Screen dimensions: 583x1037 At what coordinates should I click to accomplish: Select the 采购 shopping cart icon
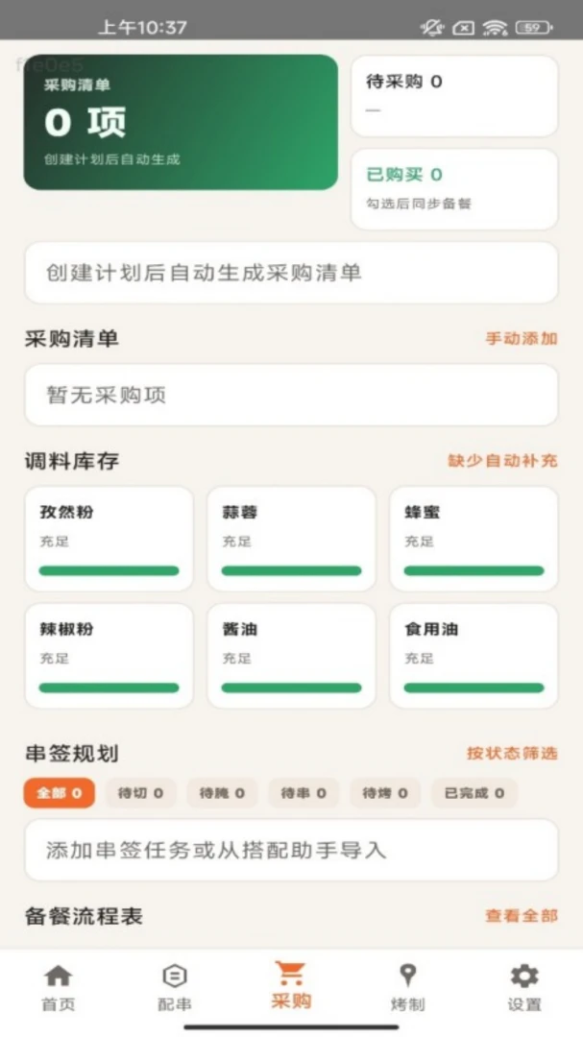pyautogui.click(x=290, y=974)
